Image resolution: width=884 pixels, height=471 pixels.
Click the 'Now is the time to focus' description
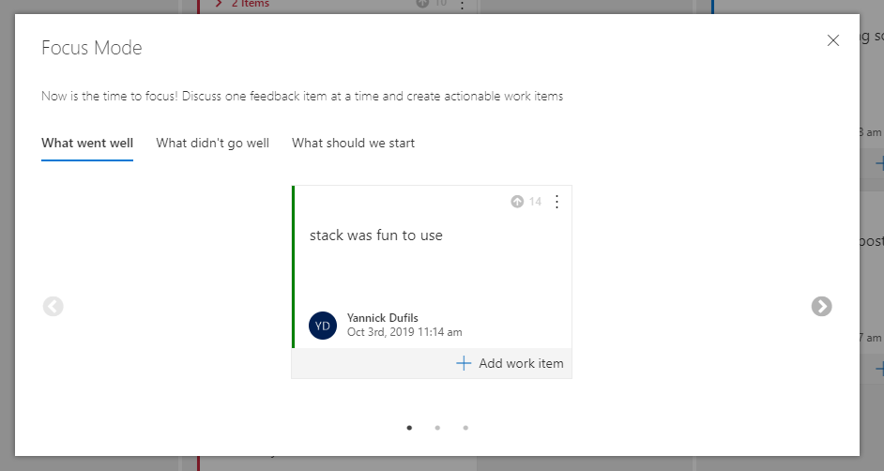302,97
